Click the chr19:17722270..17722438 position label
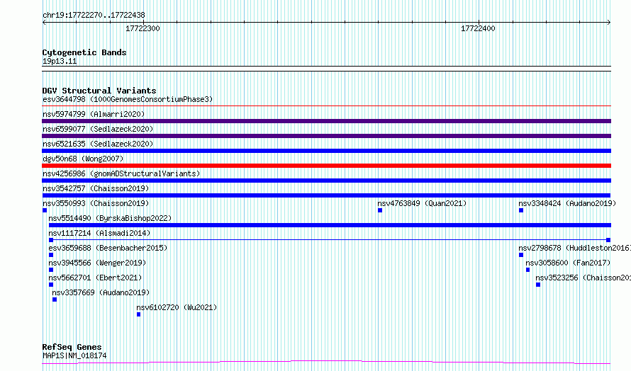 click(94, 16)
